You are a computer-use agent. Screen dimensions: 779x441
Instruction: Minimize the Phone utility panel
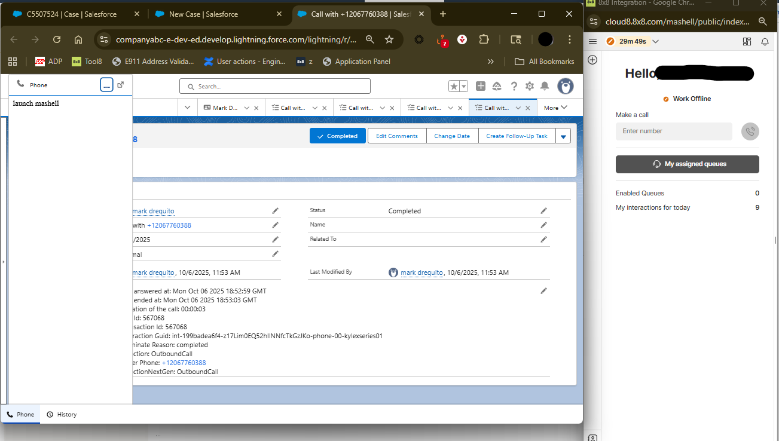(x=106, y=85)
